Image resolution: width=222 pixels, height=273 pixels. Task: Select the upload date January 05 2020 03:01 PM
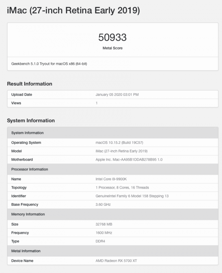pos(117,95)
